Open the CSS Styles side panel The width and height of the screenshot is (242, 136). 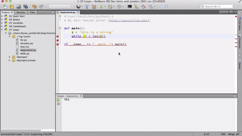coord(240,24)
